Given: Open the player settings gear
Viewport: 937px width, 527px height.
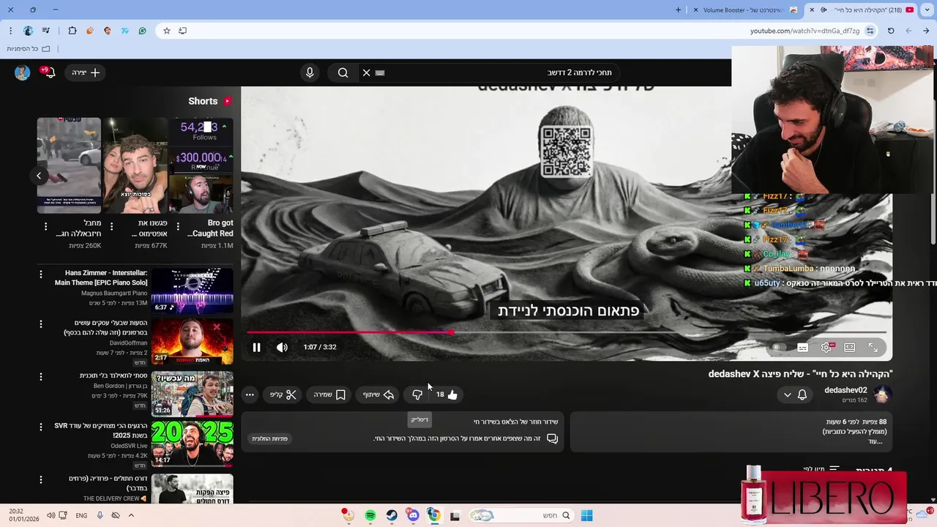Looking at the screenshot, I should click(x=826, y=348).
